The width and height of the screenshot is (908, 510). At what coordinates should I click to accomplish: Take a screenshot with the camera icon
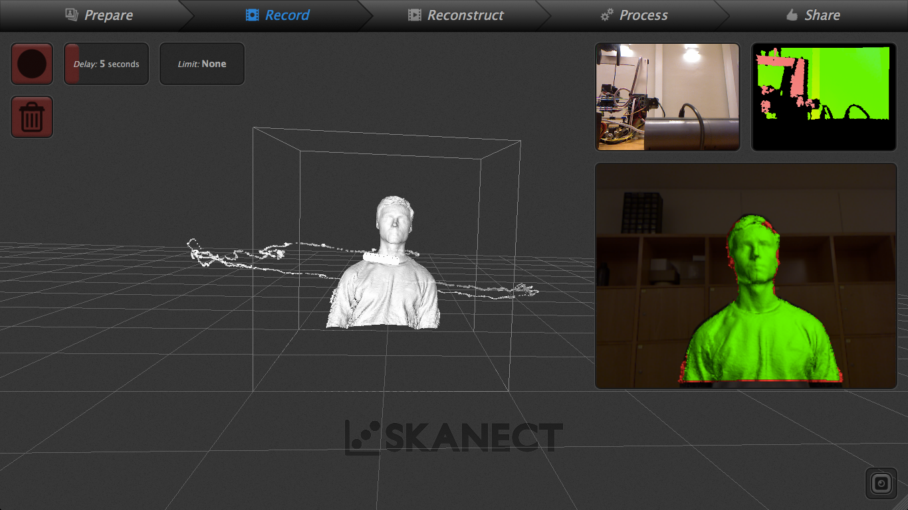881,483
